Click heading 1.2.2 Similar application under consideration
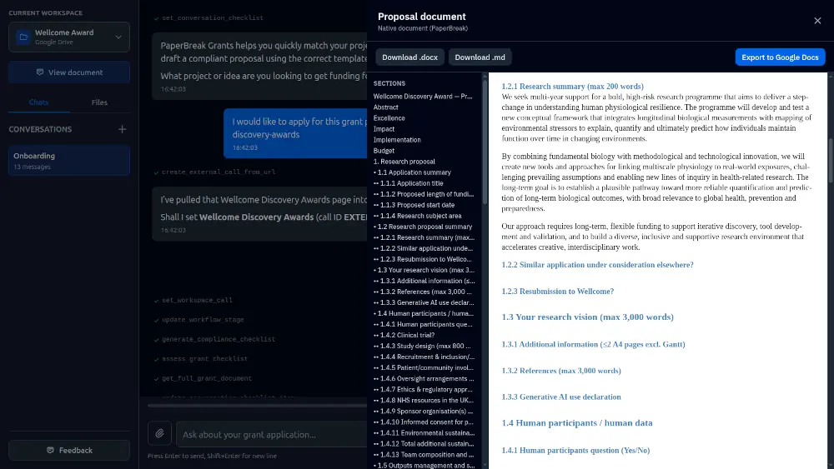Image resolution: width=834 pixels, height=469 pixels. point(597,265)
